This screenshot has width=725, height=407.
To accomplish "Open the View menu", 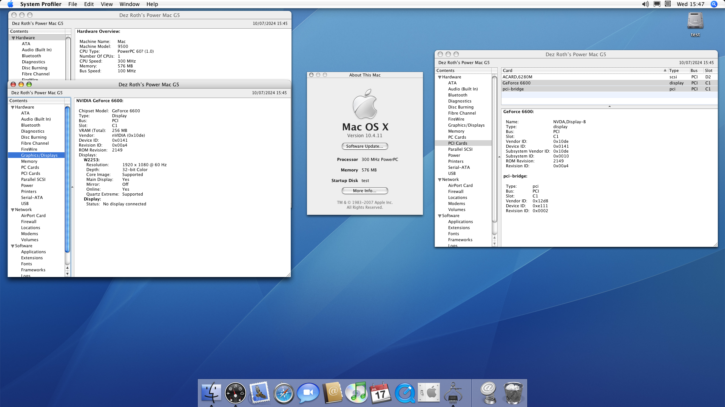I will pyautogui.click(x=106, y=4).
